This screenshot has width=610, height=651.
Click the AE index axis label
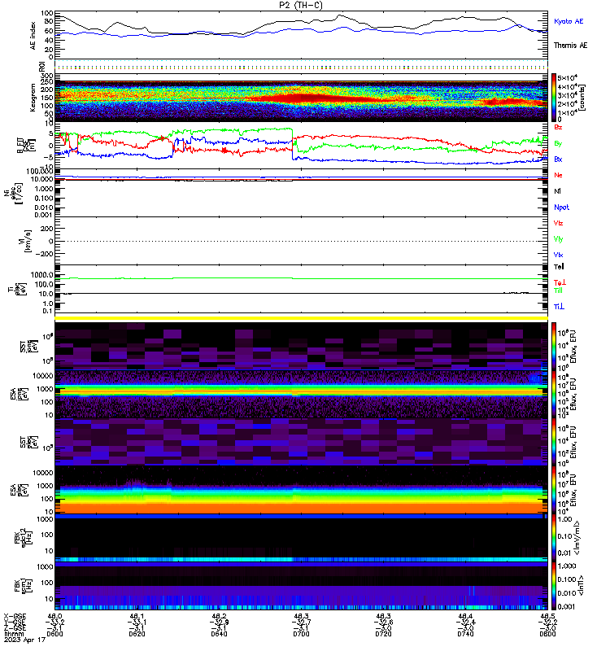click(33, 36)
